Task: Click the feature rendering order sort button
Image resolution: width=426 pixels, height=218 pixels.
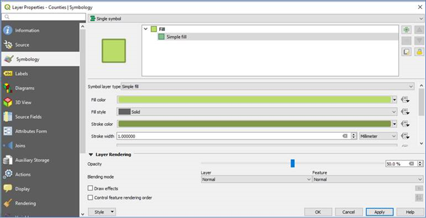Action: coord(419,198)
